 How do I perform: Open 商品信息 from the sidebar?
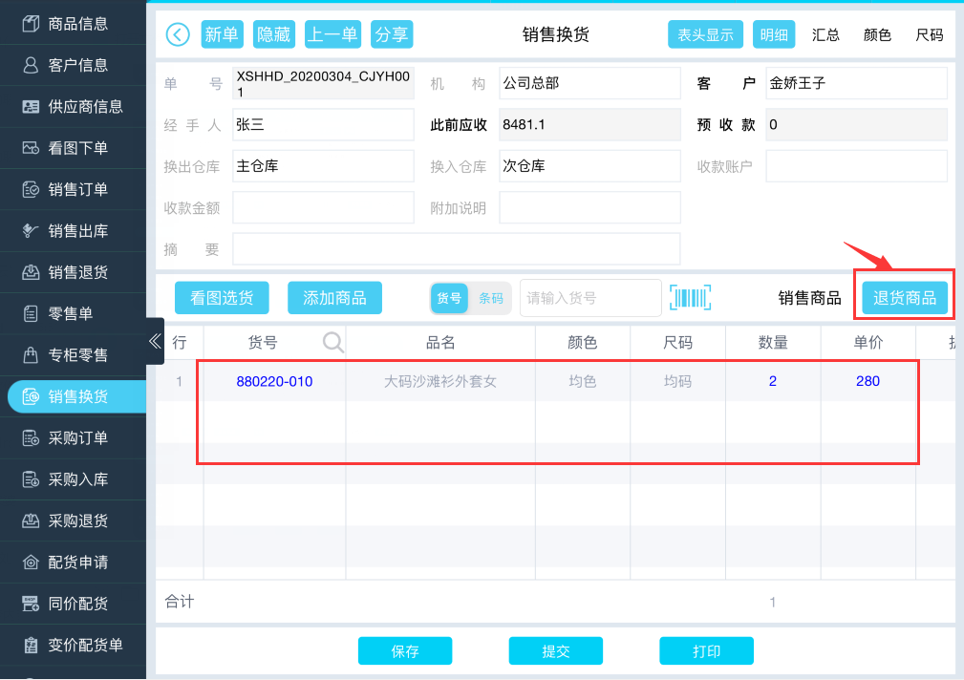point(76,24)
